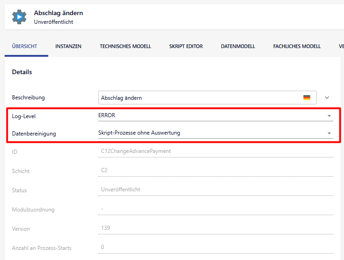Click the ID field with C12ChangeAdvancePayment
The height and width of the screenshot is (260, 344).
216,151
